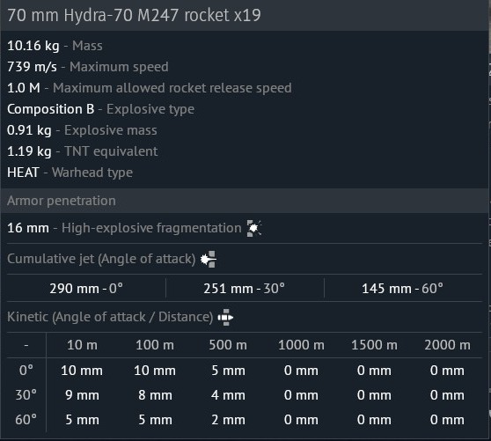Click 'Composition B' explosive type

click(51, 109)
